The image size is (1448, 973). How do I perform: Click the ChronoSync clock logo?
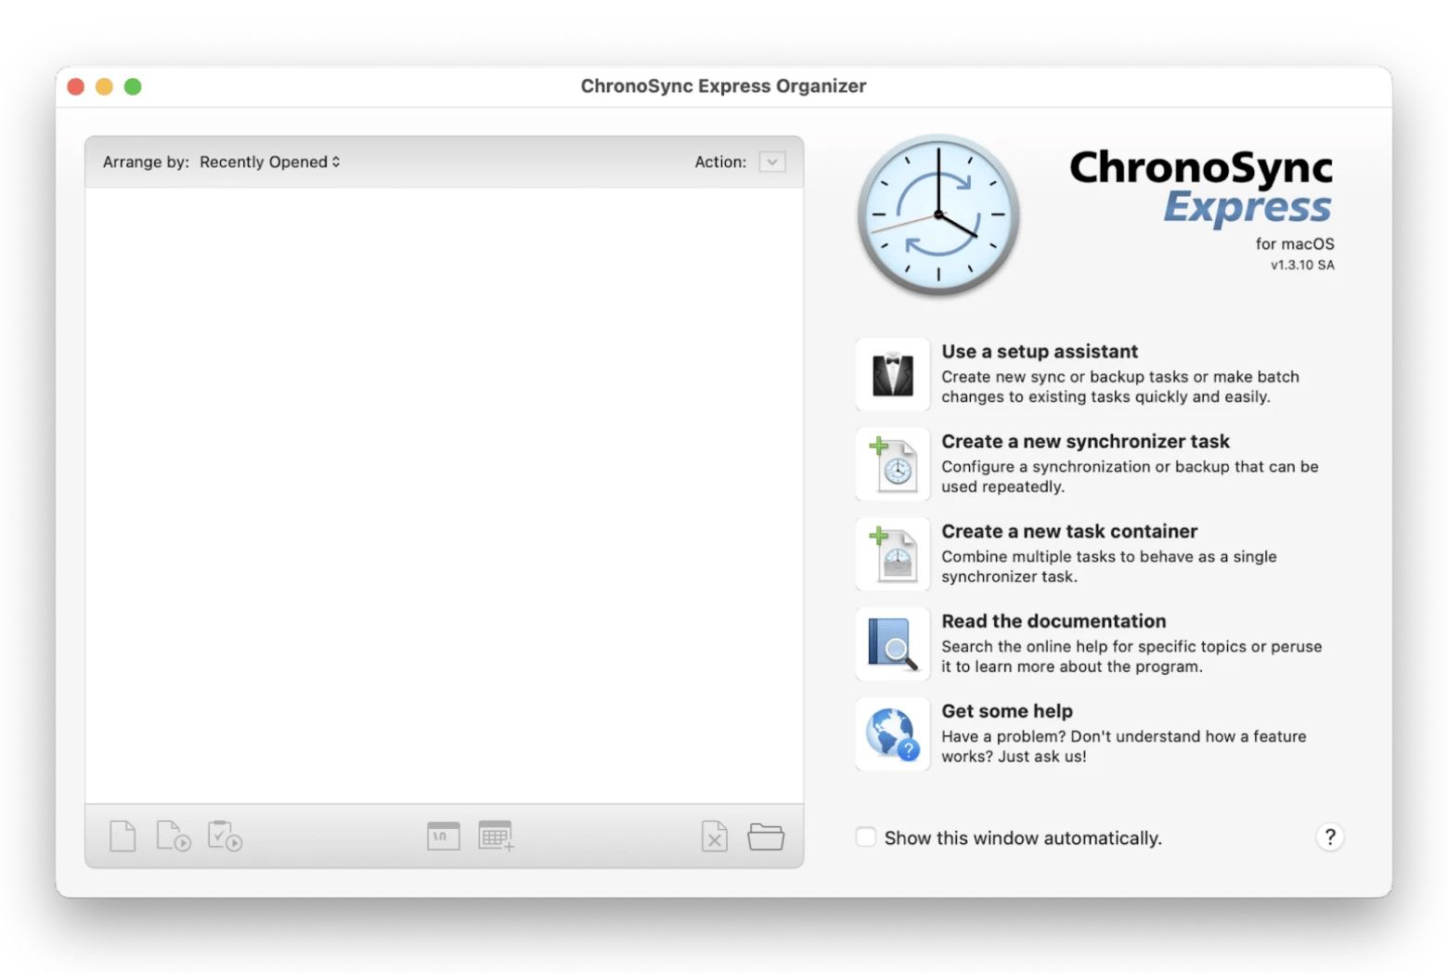938,215
